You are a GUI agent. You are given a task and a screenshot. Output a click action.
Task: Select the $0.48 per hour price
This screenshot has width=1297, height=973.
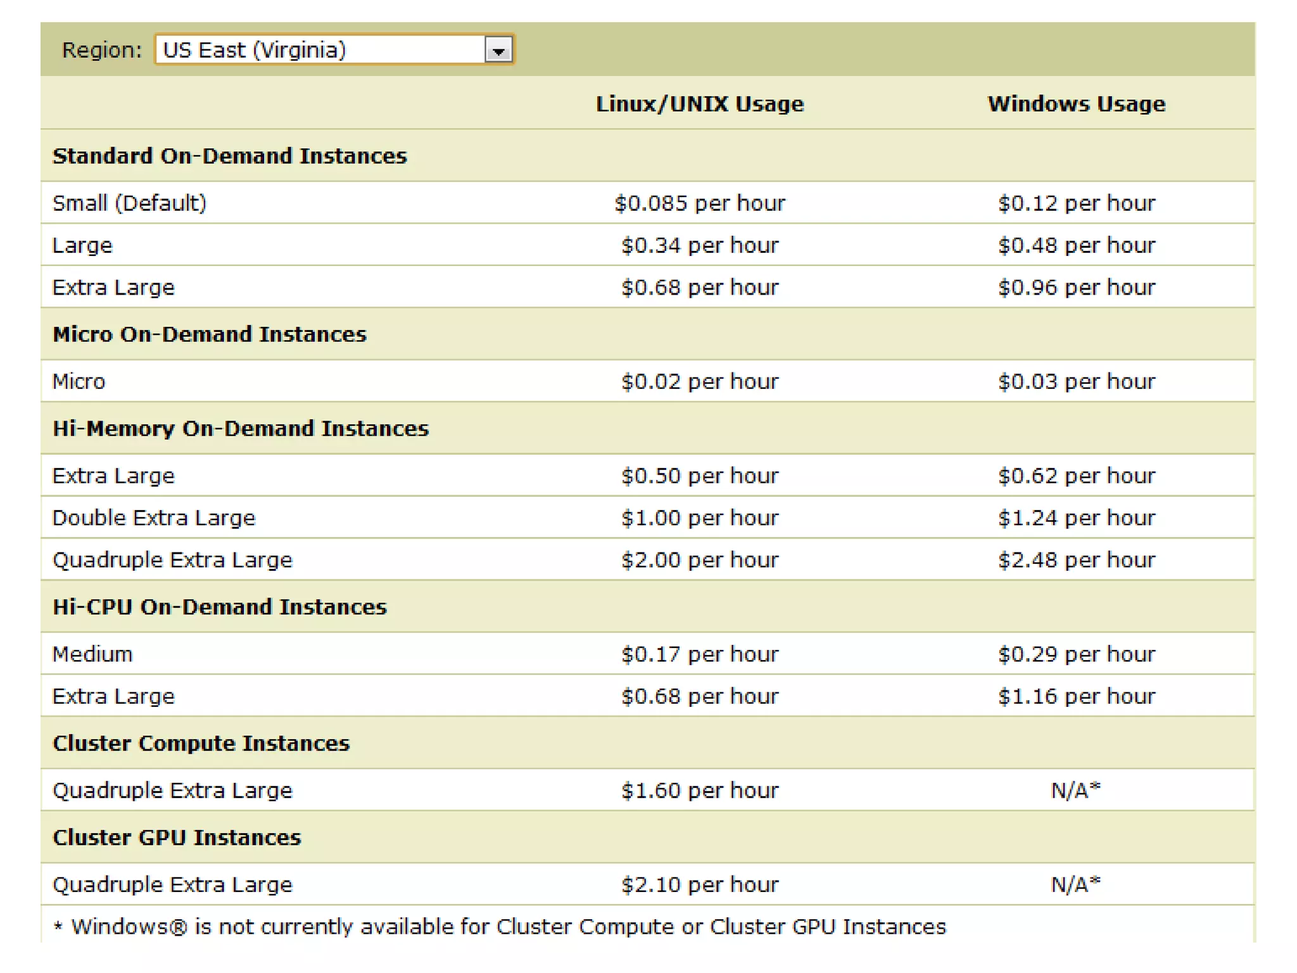pyautogui.click(x=1077, y=246)
